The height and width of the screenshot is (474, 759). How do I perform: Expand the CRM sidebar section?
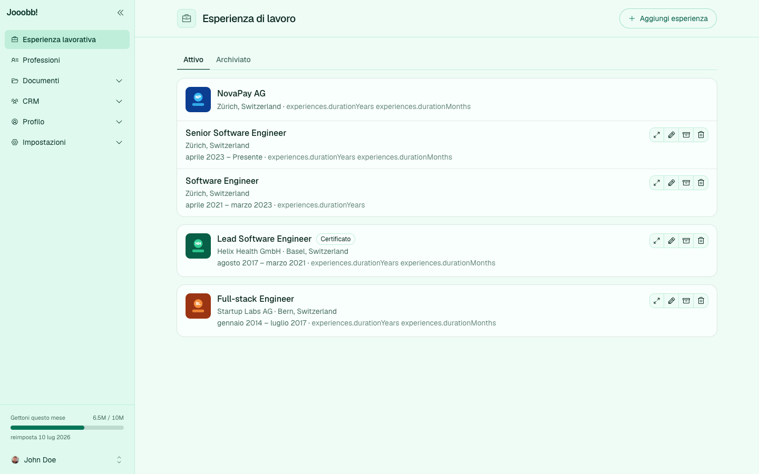point(67,101)
